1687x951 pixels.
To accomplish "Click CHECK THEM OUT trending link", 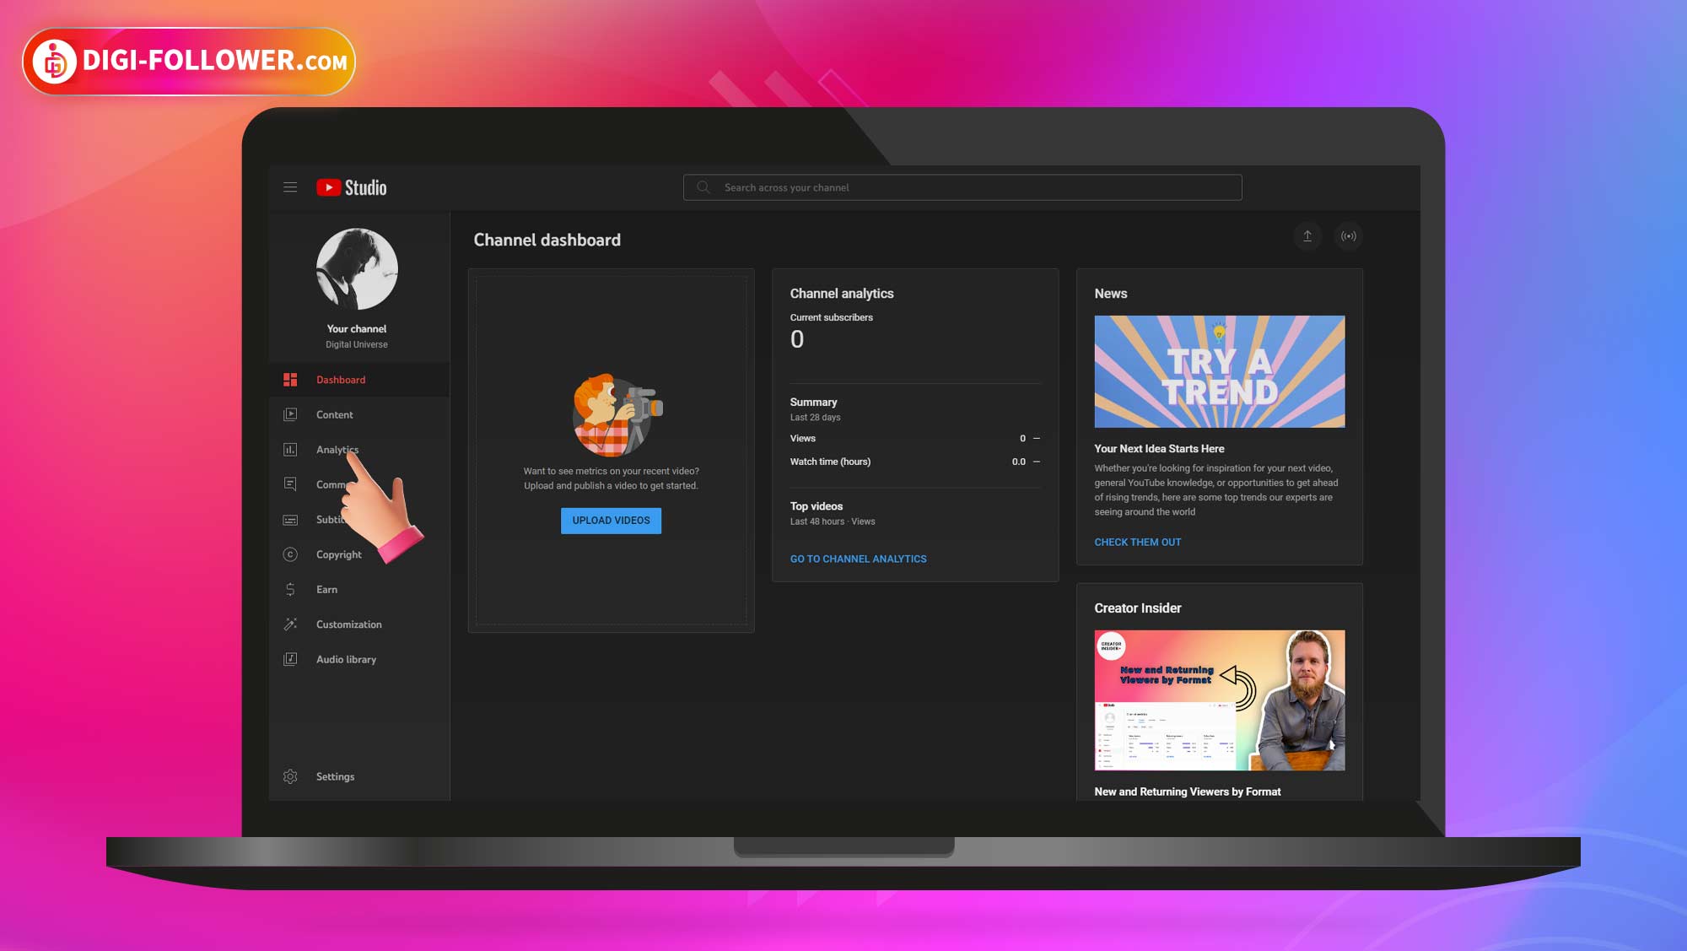I will point(1138,542).
